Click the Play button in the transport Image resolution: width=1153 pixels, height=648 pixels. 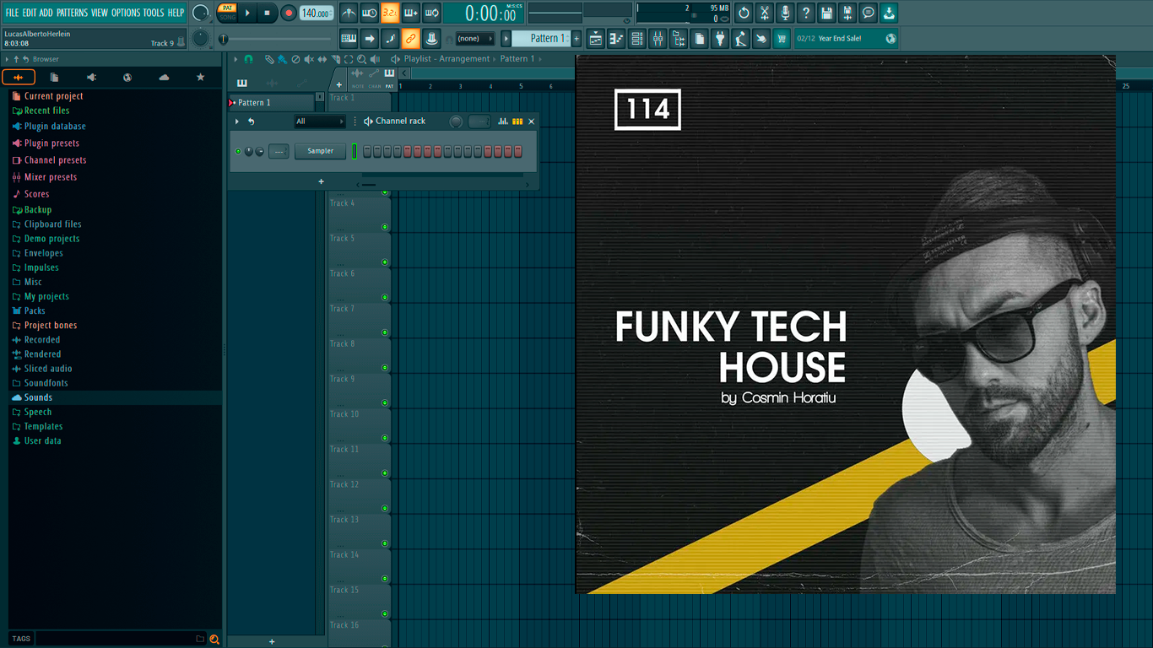[247, 13]
